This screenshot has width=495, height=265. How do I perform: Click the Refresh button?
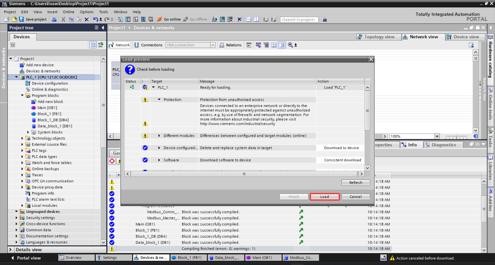click(356, 183)
